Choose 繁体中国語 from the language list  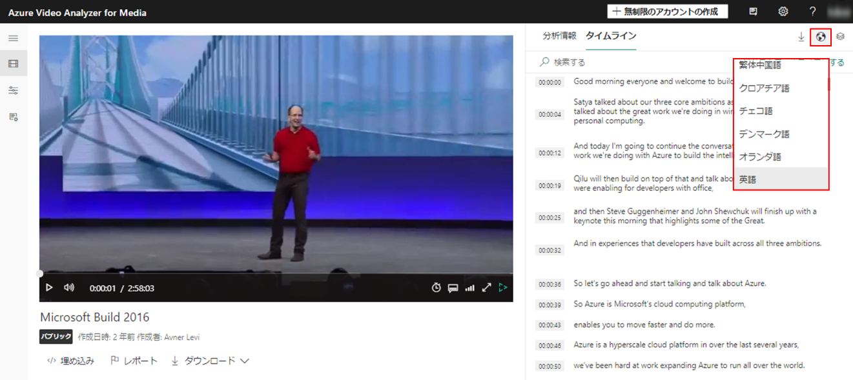781,65
